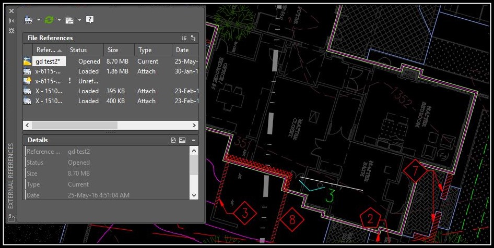The height and width of the screenshot is (248, 494).
Task: Click the Help question mark icon
Action: tap(90, 20)
